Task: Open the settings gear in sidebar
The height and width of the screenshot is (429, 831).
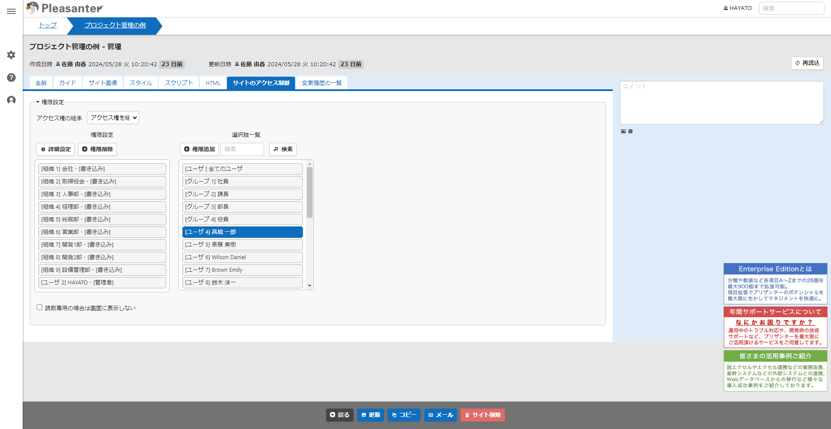Action: coord(11,55)
